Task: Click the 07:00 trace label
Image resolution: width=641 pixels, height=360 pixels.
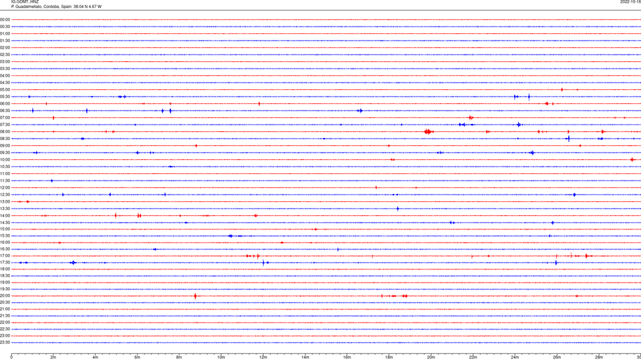Action: tap(5, 117)
